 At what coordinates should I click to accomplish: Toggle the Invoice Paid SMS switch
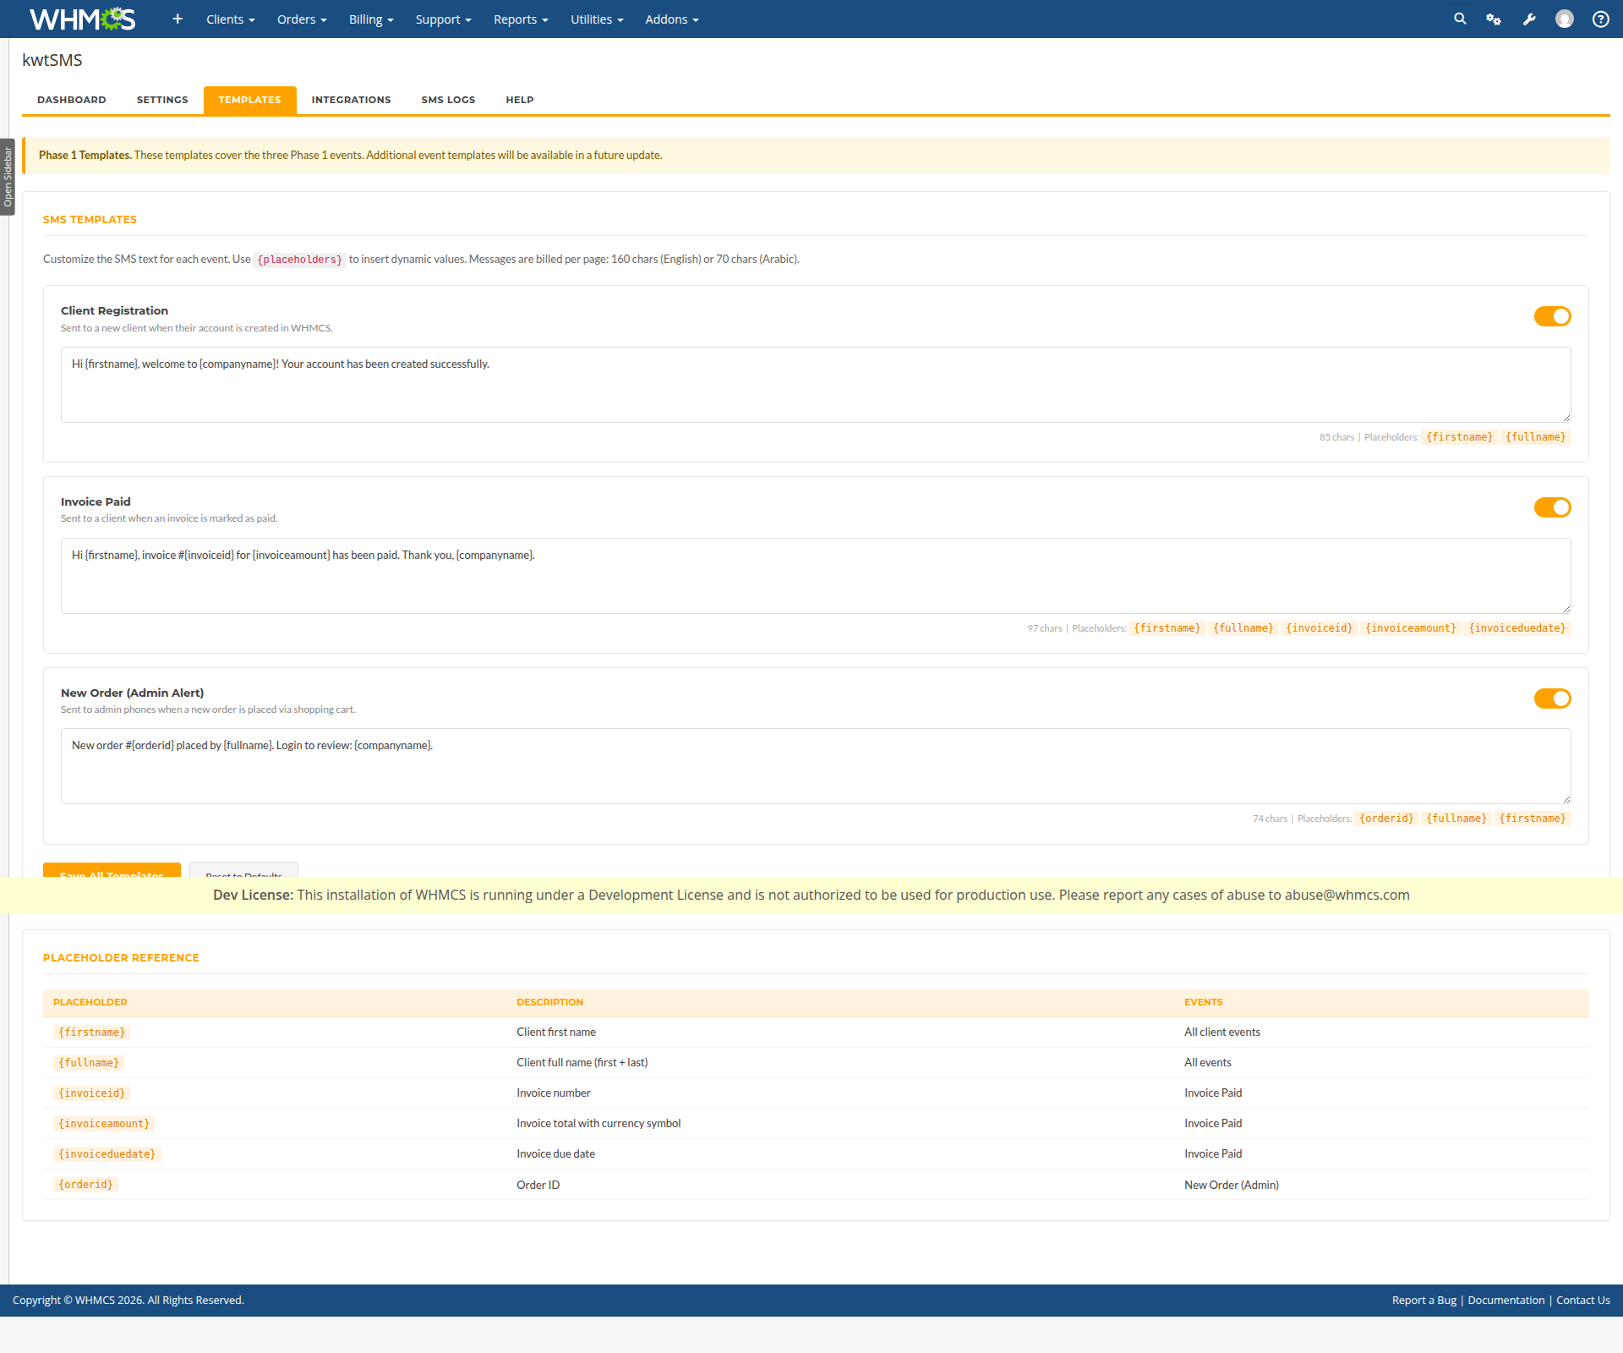[x=1552, y=507]
